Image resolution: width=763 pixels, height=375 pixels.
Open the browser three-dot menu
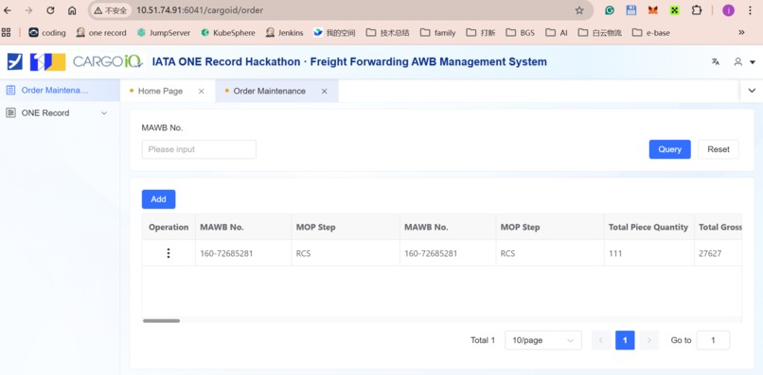751,10
